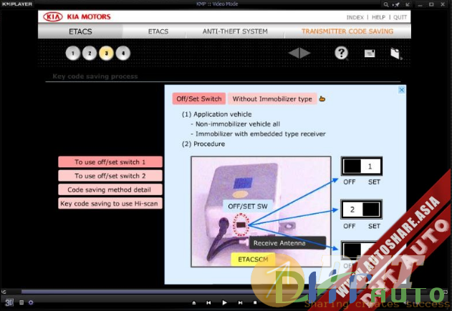Click switch diagram 1 OFF/SET

pyautogui.click(x=362, y=166)
